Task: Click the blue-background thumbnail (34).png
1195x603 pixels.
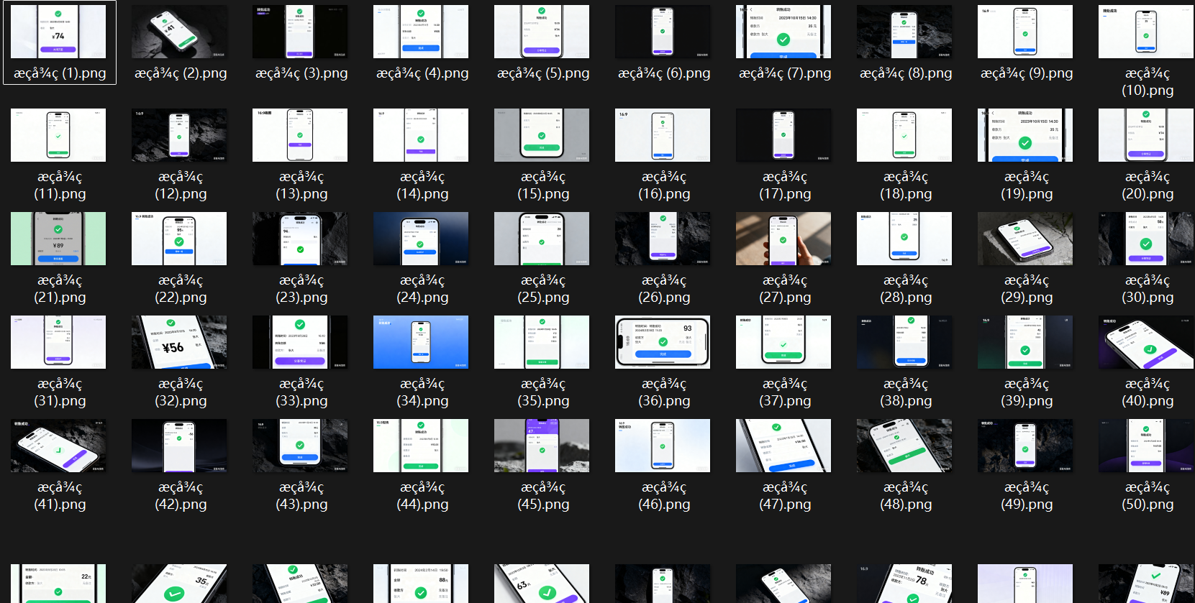Action: 421,342
